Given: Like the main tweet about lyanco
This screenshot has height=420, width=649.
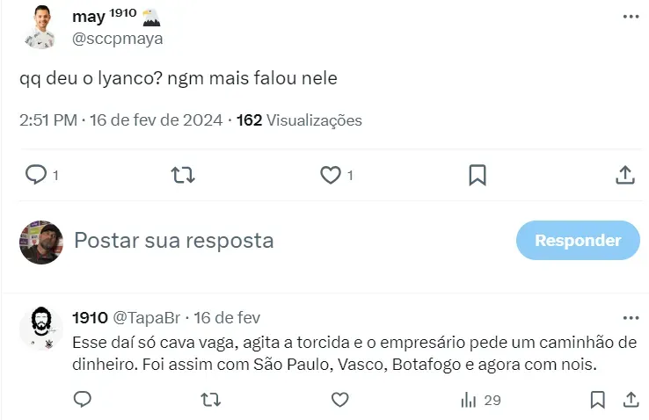Looking at the screenshot, I should pyautogui.click(x=330, y=175).
